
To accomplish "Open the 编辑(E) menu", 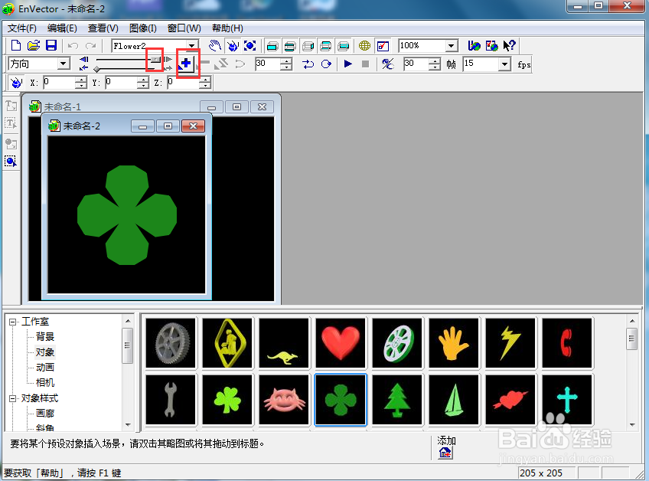I will (62, 28).
